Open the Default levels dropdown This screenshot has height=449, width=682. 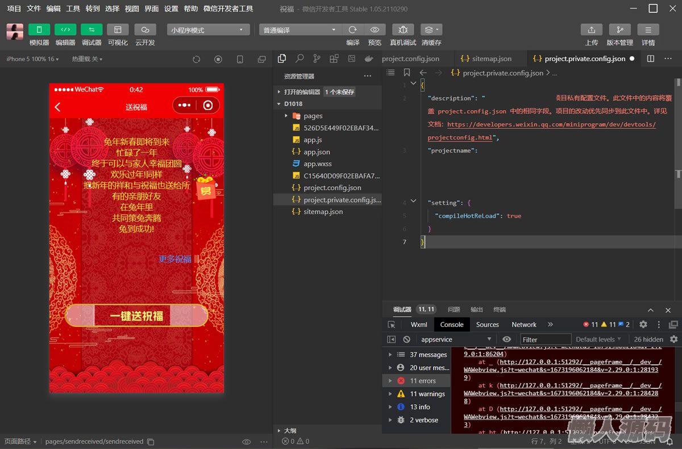[598, 339]
